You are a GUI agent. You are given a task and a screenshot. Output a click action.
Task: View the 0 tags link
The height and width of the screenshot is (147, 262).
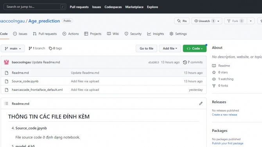[x=55, y=48]
